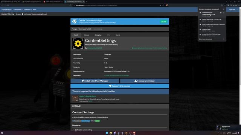241x135 pixels.
Task: Expand the Developers dropdown menu
Action: point(27,10)
